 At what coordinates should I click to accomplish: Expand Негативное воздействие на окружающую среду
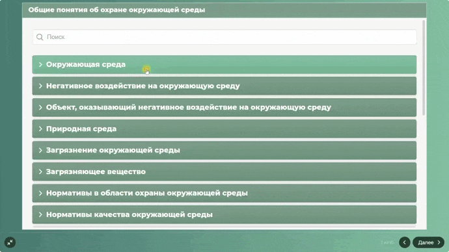pyautogui.click(x=224, y=86)
